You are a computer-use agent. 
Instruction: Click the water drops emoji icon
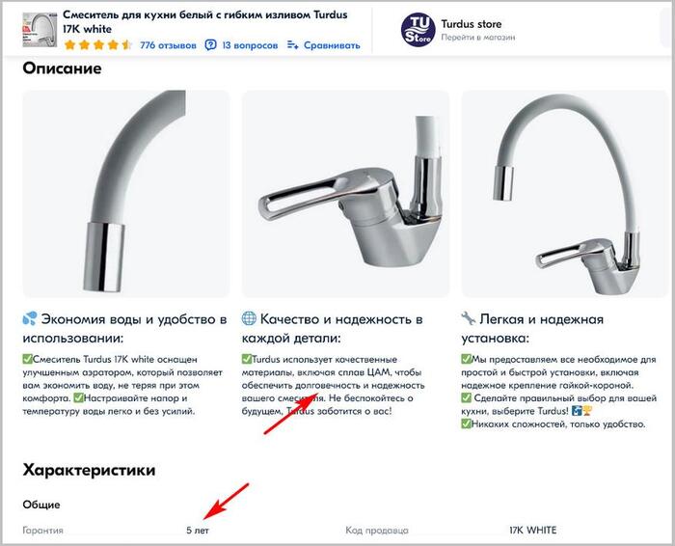coord(30,319)
